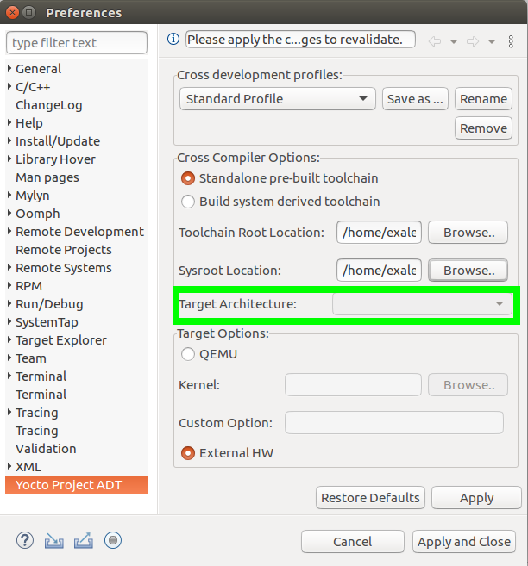
Task: Open the back history dropdown arrow
Action: tap(454, 41)
